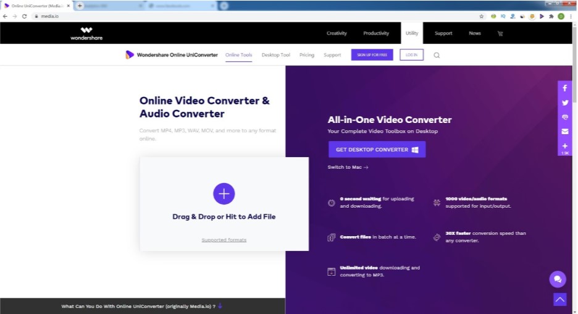Open the Supported formats link
Image resolution: width=578 pixels, height=314 pixels.
(224, 240)
